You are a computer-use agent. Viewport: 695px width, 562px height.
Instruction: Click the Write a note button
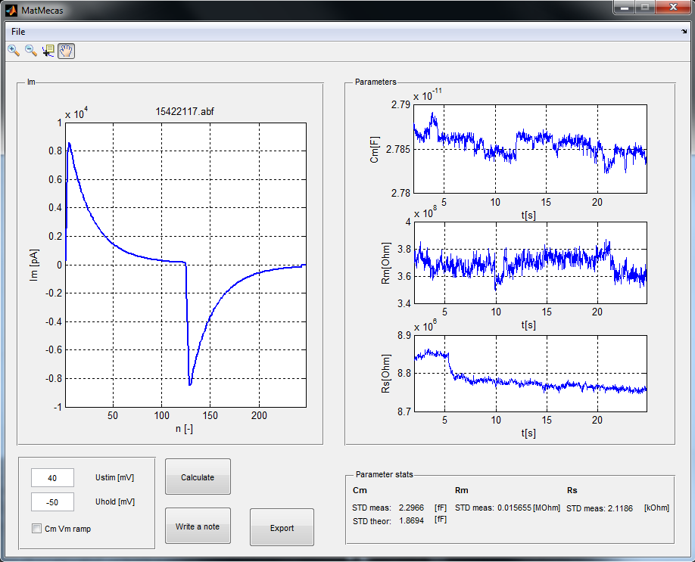point(198,526)
